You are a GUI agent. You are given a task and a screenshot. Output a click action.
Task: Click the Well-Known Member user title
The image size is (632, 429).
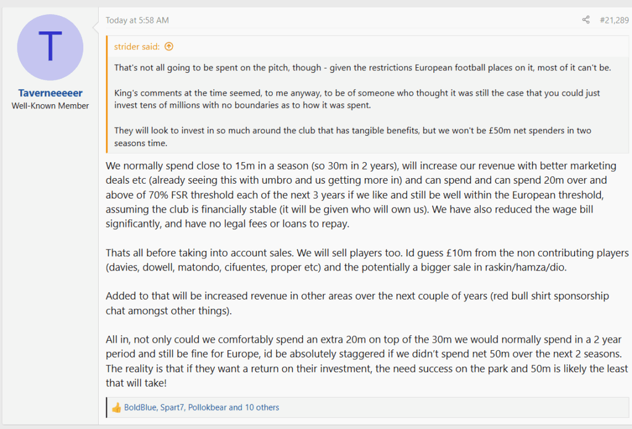click(x=50, y=106)
